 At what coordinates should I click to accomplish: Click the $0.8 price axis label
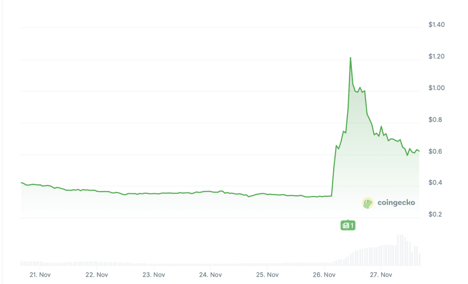click(x=435, y=120)
